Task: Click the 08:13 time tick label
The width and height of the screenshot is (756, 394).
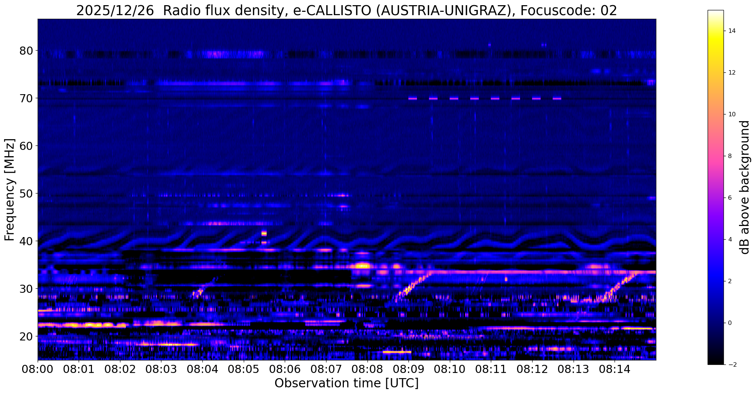Action: tap(573, 369)
